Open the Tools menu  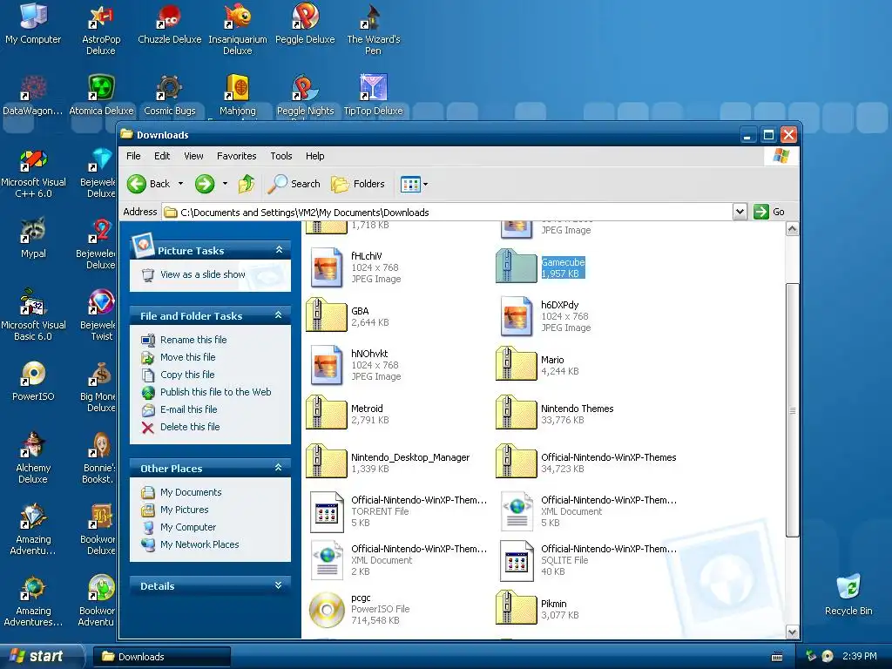281,156
